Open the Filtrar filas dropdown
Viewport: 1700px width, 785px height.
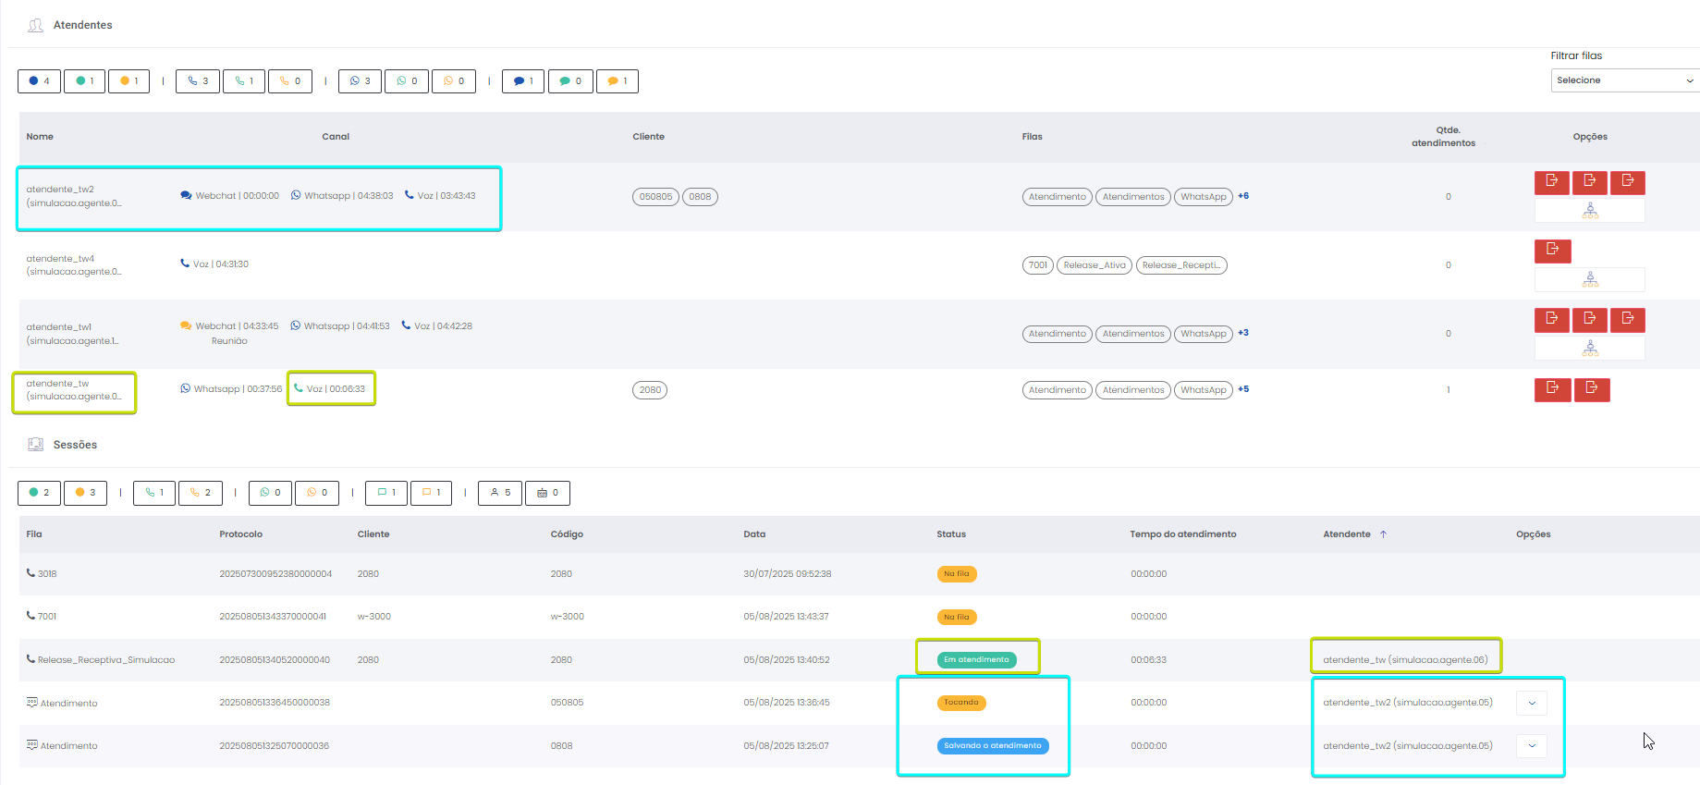pyautogui.click(x=1624, y=80)
